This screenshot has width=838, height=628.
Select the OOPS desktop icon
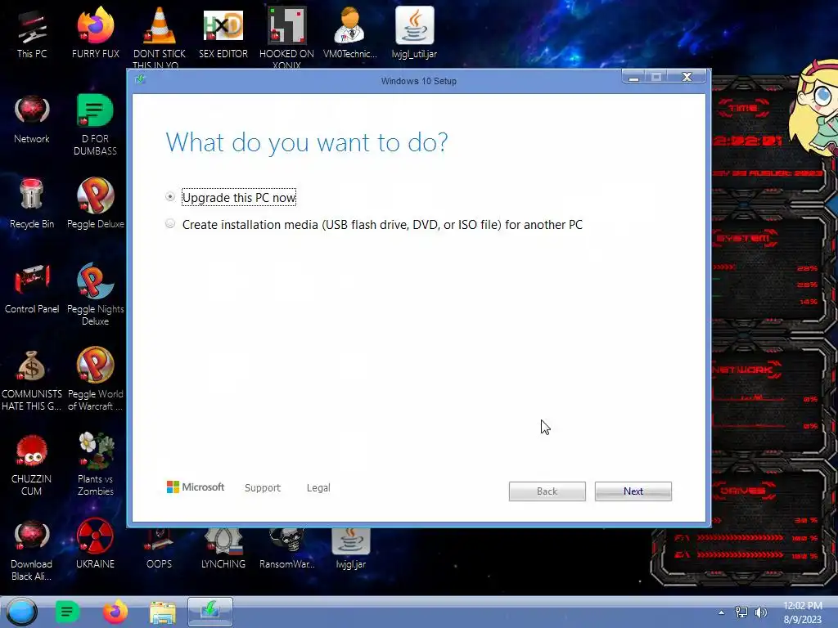coord(160,550)
